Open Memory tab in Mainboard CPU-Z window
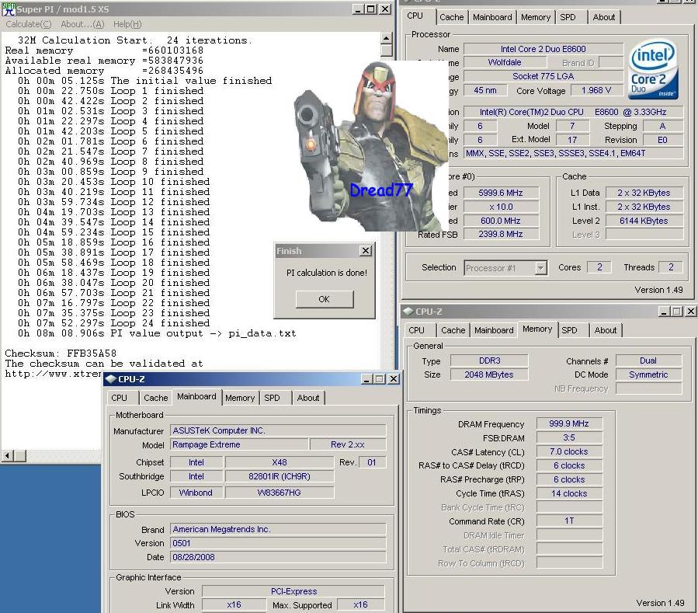 click(x=240, y=398)
